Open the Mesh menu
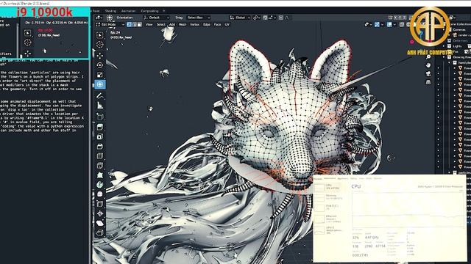 [183, 24]
